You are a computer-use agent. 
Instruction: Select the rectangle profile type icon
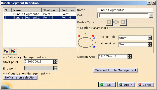pyautogui.click(x=123, y=22)
